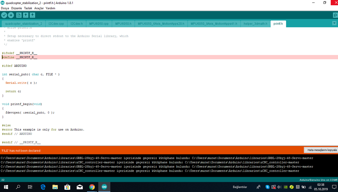Screen dimensions: 338x192
Task: Switch to the quadcopter_stabilization_2 tab
Action: (x=23, y=24)
